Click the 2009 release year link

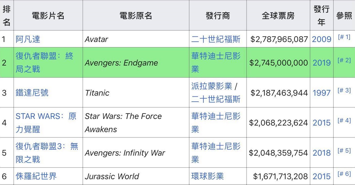tap(321, 39)
